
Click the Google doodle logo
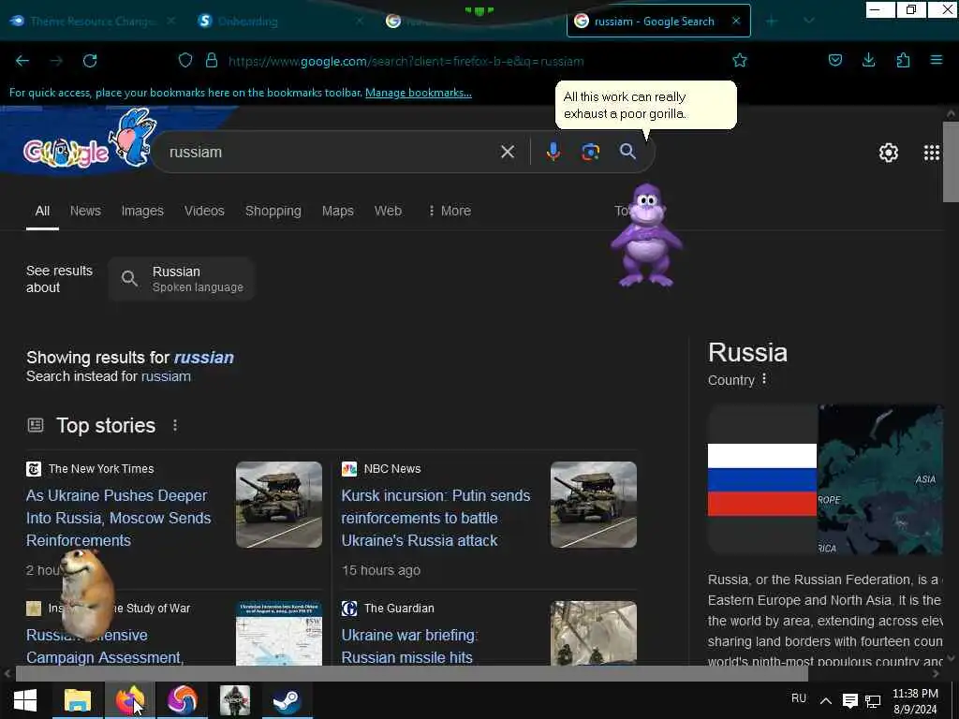point(89,140)
